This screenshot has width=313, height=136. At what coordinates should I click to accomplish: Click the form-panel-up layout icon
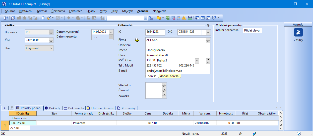[x=208, y=18]
